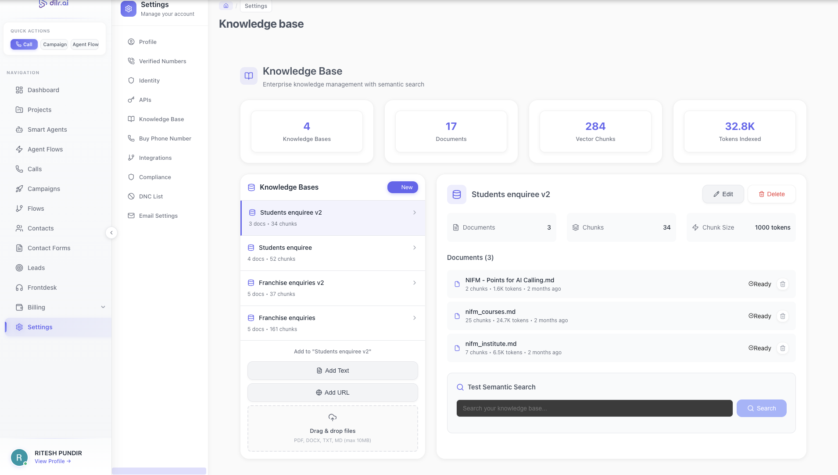
Task: Click the Settings breadcrumb
Action: pos(256,6)
